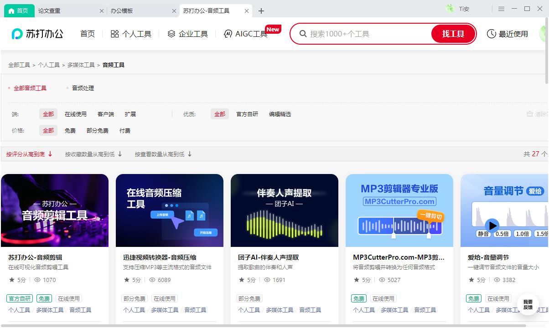Screen dimensions: 549x328
Task: Select 全部 in the 优质 filter row
Action: (x=220, y=114)
